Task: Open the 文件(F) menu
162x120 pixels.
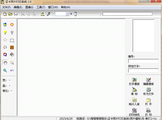Action: click(6, 7)
